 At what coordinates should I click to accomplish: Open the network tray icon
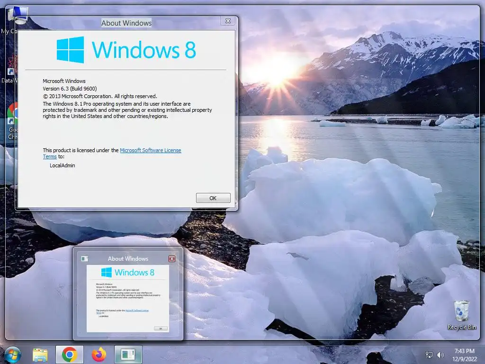point(429,355)
